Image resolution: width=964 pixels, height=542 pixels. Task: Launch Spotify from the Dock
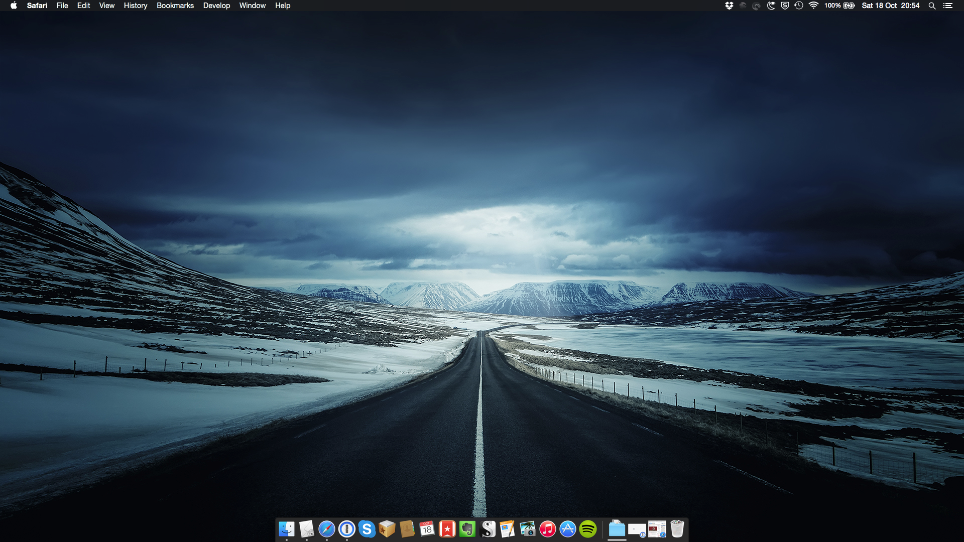[588, 529]
